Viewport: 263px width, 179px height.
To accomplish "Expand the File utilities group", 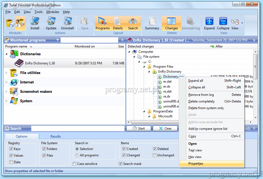I will tap(7, 73).
